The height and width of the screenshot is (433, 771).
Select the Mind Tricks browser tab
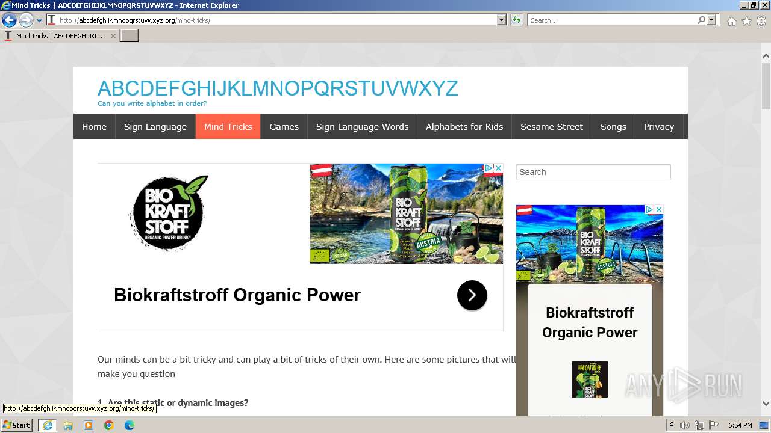point(59,36)
